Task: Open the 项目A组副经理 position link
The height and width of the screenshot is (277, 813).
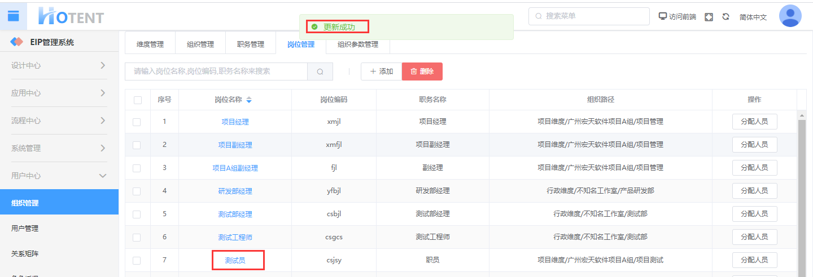Action: 235,168
